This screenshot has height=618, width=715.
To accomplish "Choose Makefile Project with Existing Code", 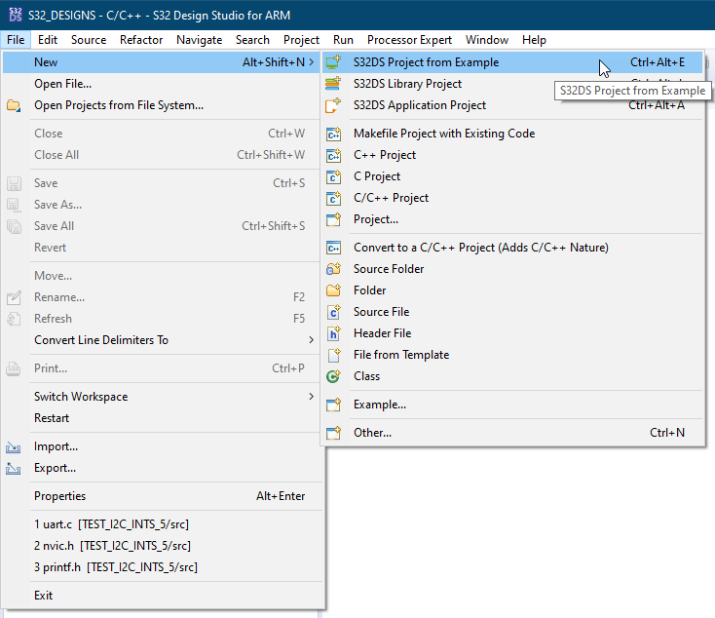I will [512, 134].
